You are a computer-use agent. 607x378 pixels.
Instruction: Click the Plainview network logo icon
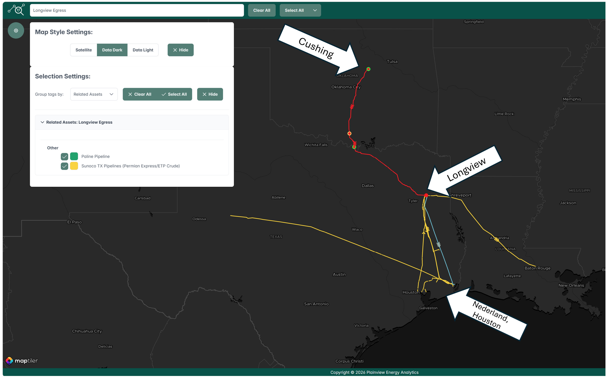click(16, 10)
